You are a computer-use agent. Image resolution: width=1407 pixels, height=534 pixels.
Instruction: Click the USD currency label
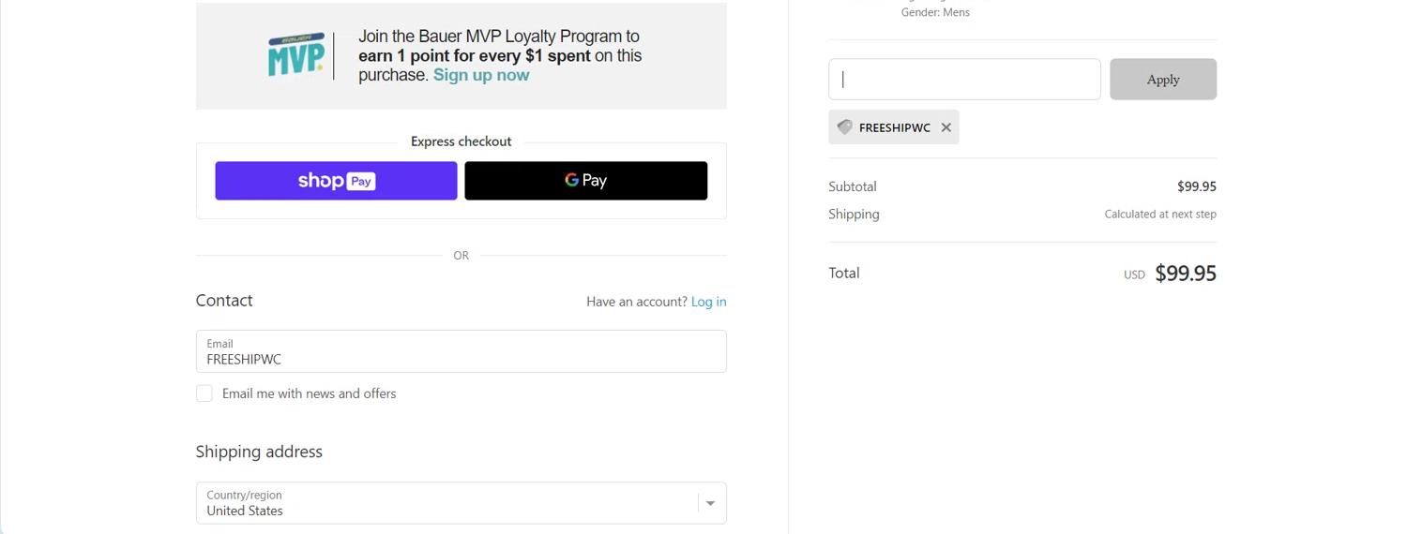(1134, 274)
